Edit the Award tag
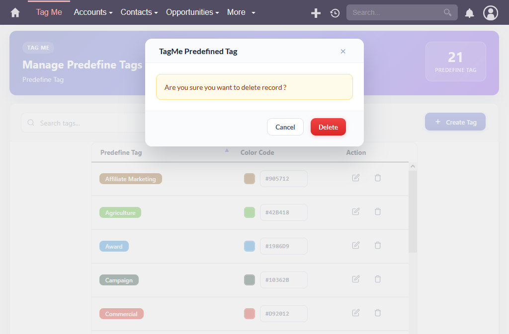This screenshot has width=509, height=334. (356, 245)
